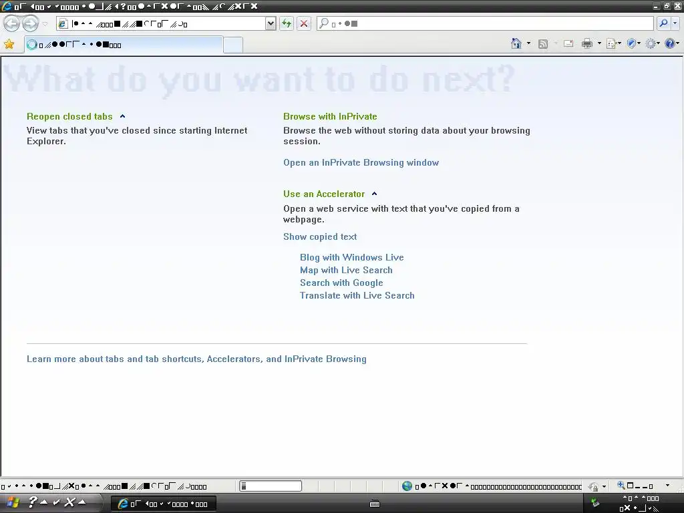This screenshot has width=684, height=513.
Task: Click the Show copied text link
Action: tap(320, 237)
